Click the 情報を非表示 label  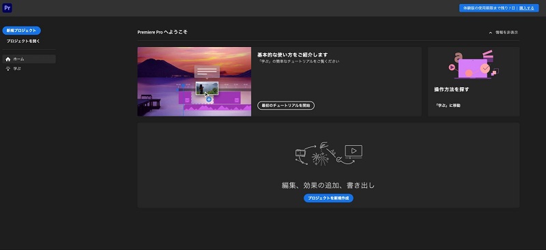click(x=506, y=32)
